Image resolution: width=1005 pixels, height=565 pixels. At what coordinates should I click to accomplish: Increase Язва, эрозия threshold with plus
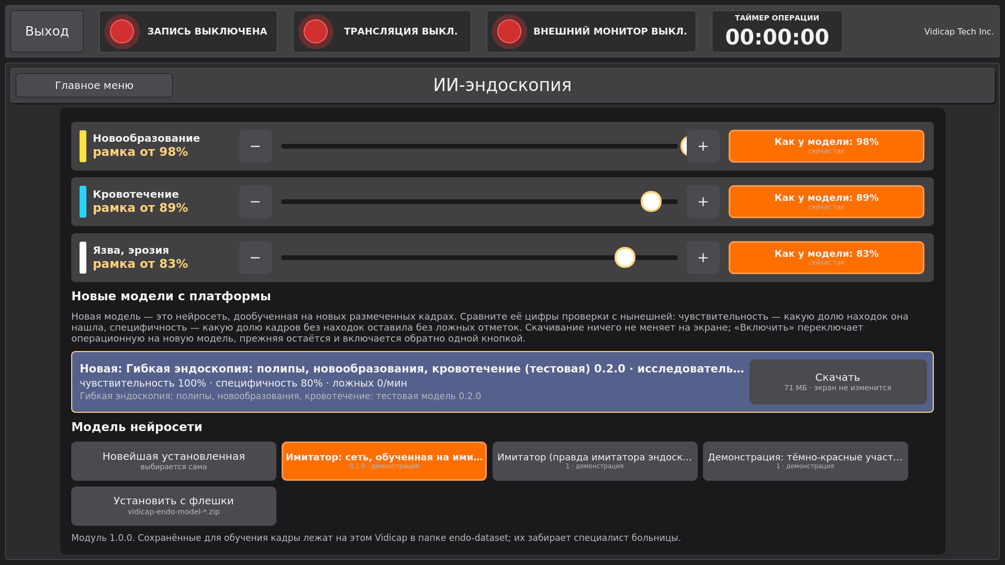click(x=703, y=257)
